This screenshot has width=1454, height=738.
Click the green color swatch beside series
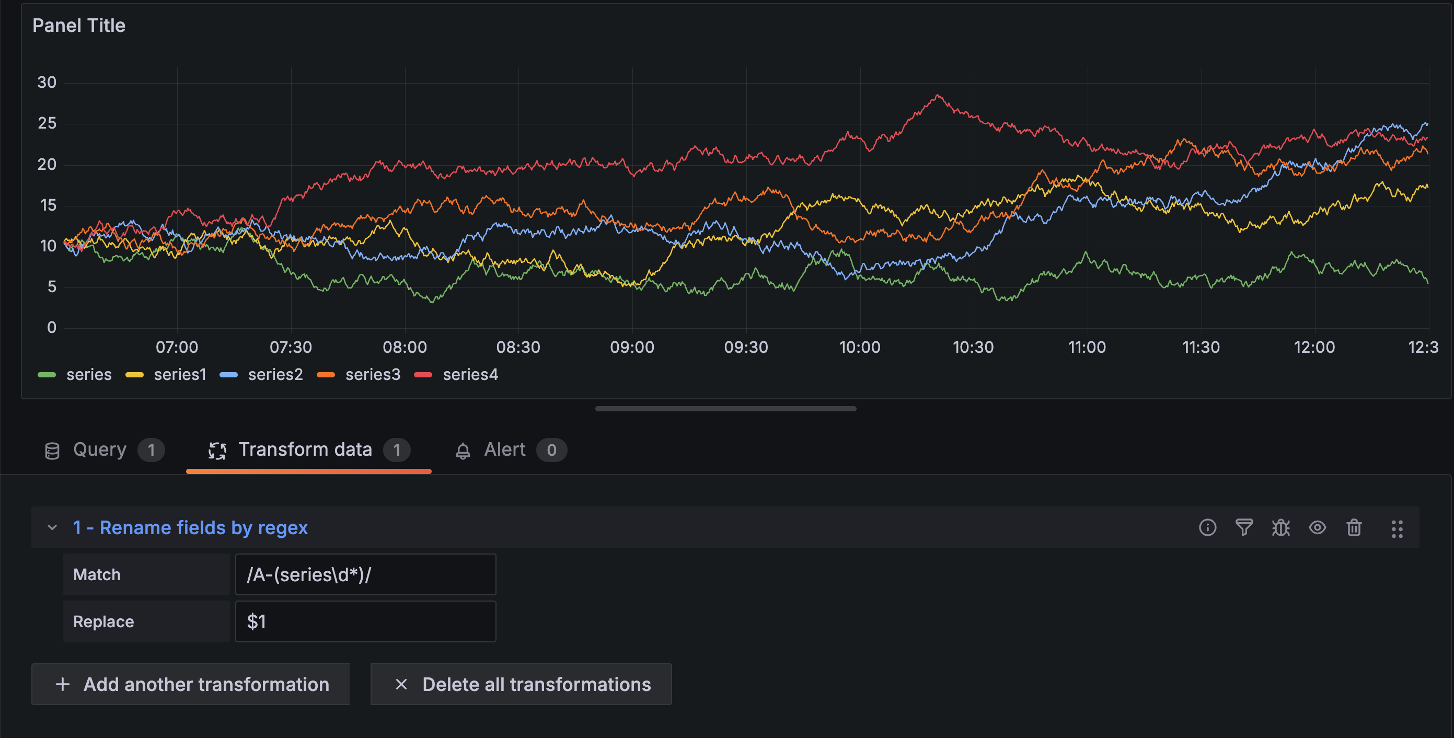click(x=47, y=374)
